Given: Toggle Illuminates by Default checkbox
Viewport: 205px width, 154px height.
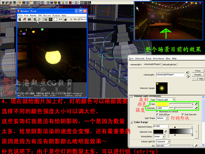Looking at the screenshot, I should point(157,111).
